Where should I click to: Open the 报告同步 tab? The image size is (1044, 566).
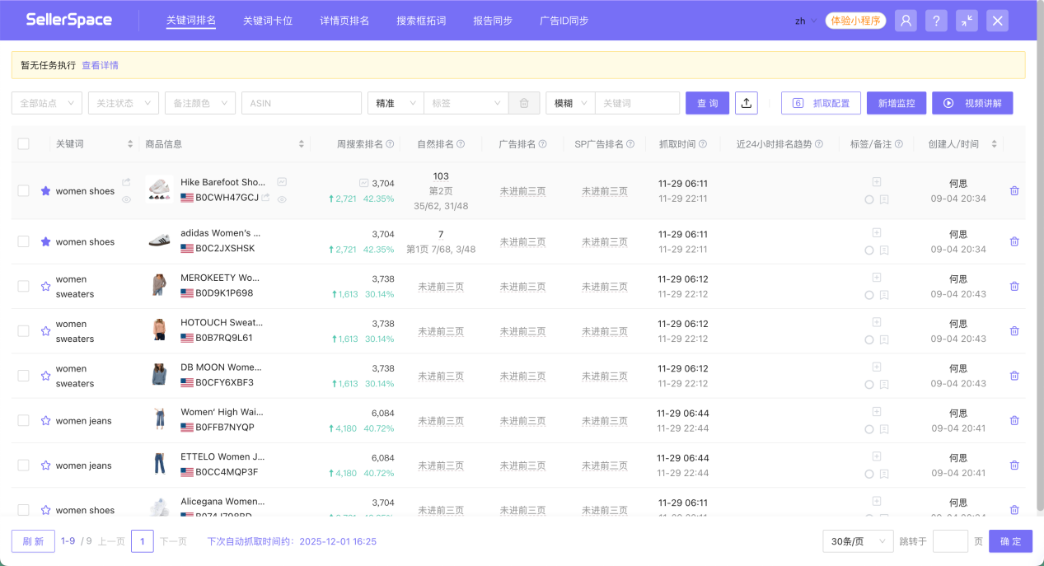pos(494,21)
